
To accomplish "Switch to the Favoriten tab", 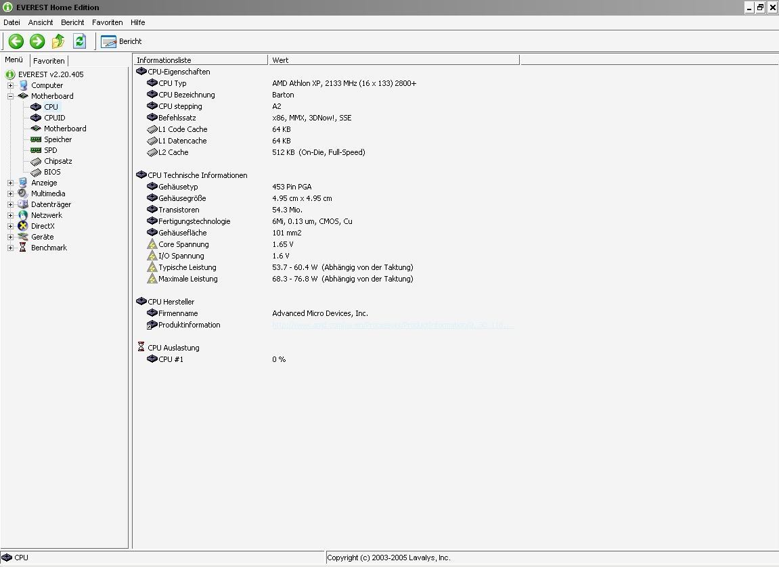I will 49,61.
